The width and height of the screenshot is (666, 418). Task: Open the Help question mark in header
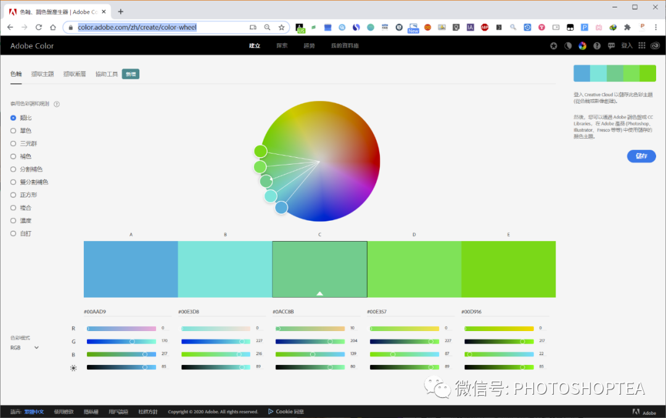click(597, 46)
